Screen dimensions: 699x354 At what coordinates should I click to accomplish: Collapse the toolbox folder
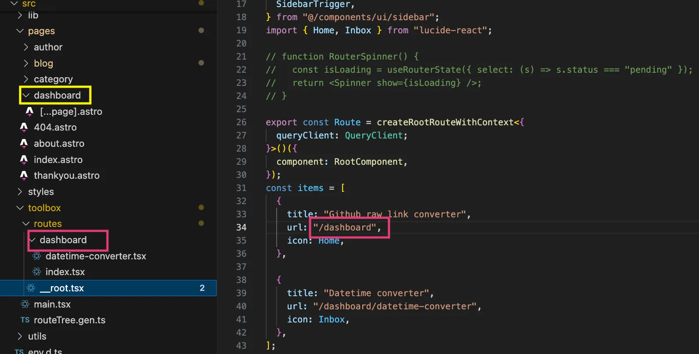click(x=20, y=208)
